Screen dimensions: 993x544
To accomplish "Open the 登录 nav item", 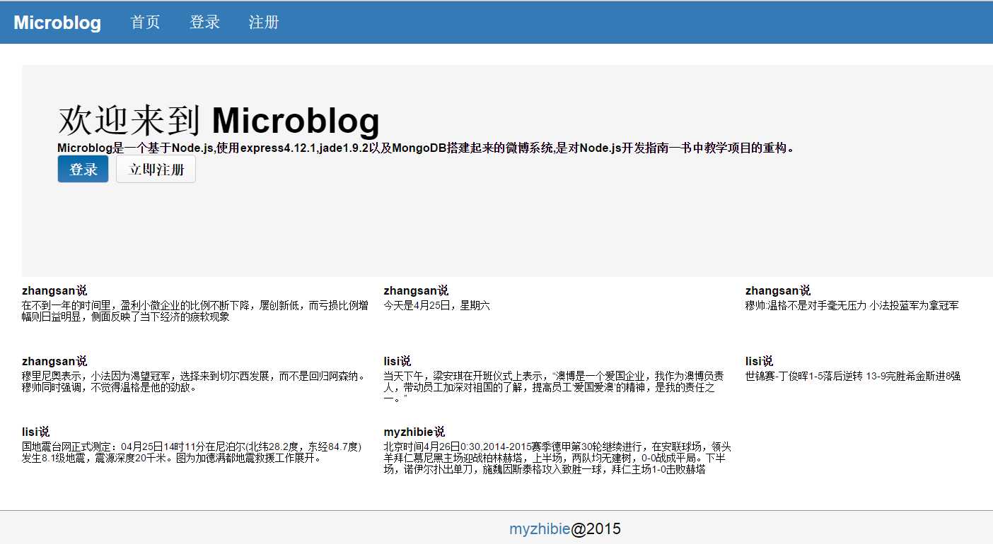I will click(x=204, y=23).
